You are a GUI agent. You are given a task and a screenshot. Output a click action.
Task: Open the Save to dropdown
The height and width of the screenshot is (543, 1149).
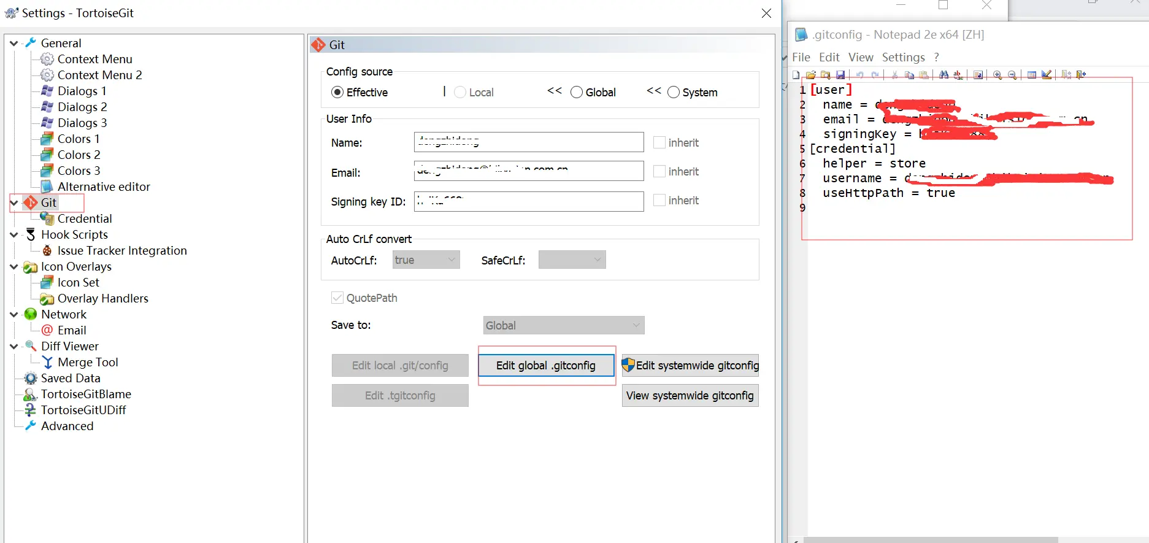(564, 325)
